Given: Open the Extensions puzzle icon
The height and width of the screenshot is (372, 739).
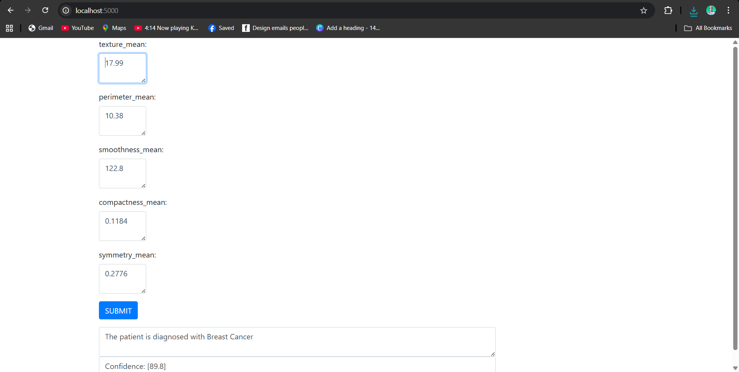Looking at the screenshot, I should coord(668,10).
